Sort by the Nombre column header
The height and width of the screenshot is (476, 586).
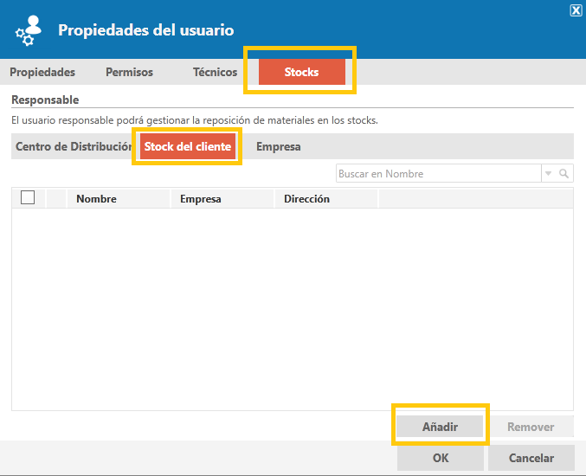click(x=118, y=199)
